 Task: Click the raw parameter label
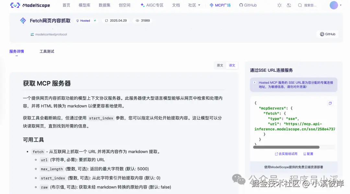(x=44, y=187)
